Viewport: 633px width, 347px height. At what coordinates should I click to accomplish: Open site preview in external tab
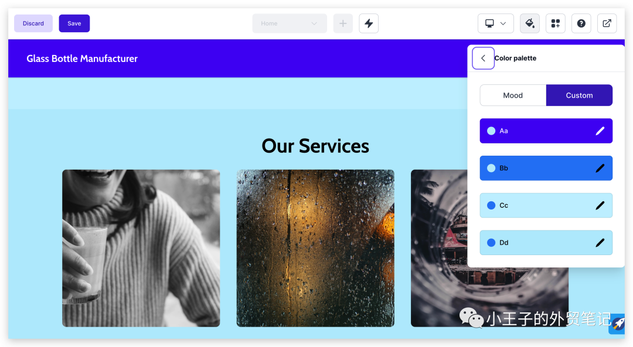(607, 23)
